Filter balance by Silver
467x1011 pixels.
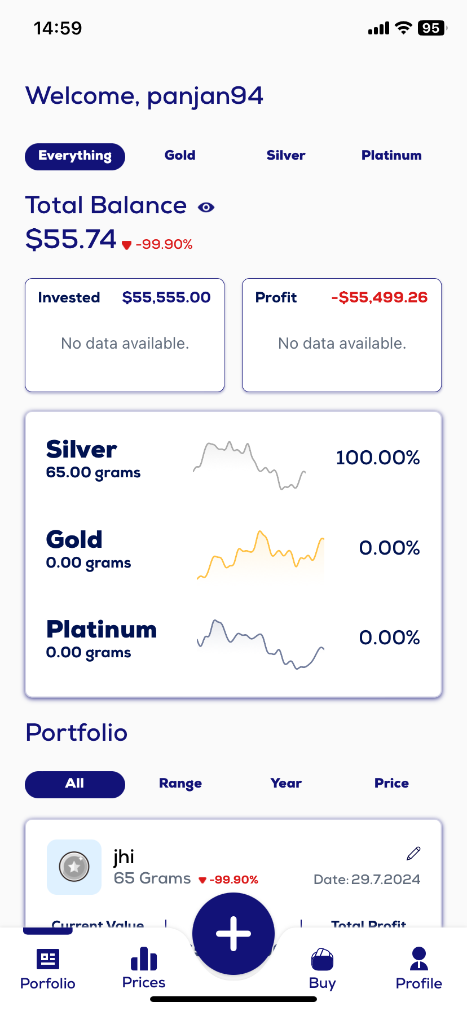pyautogui.click(x=286, y=156)
